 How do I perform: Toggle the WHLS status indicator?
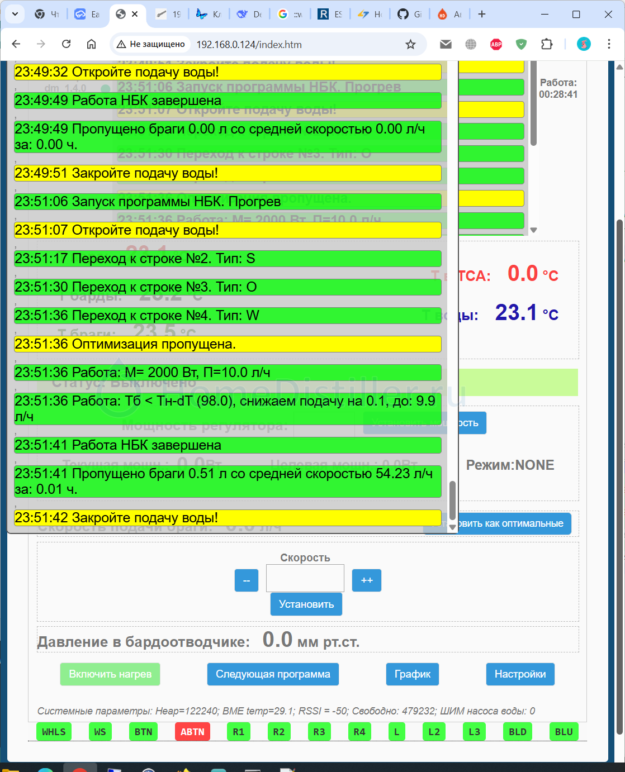(54, 732)
